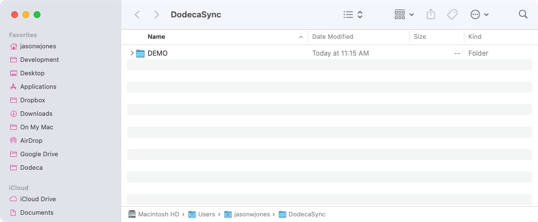Expand the DEMO folder disclosure arrow

[132, 53]
